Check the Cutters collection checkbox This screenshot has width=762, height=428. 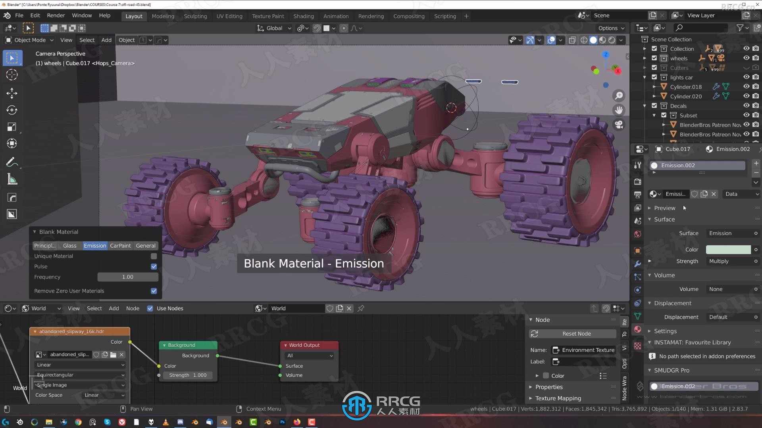click(654, 68)
